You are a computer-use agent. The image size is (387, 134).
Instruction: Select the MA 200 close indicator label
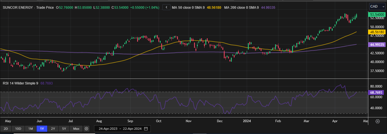[x=241, y=7]
